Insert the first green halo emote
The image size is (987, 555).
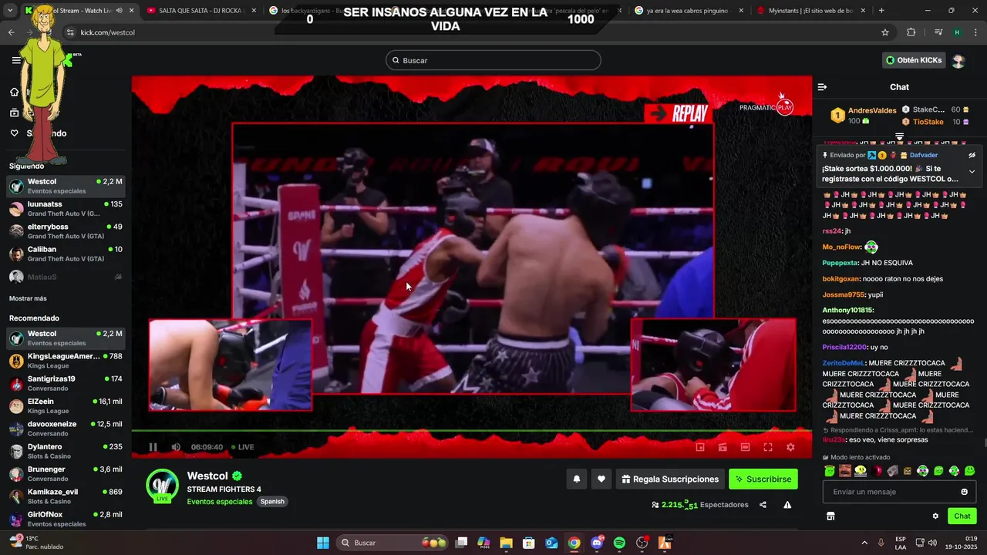[x=830, y=471]
